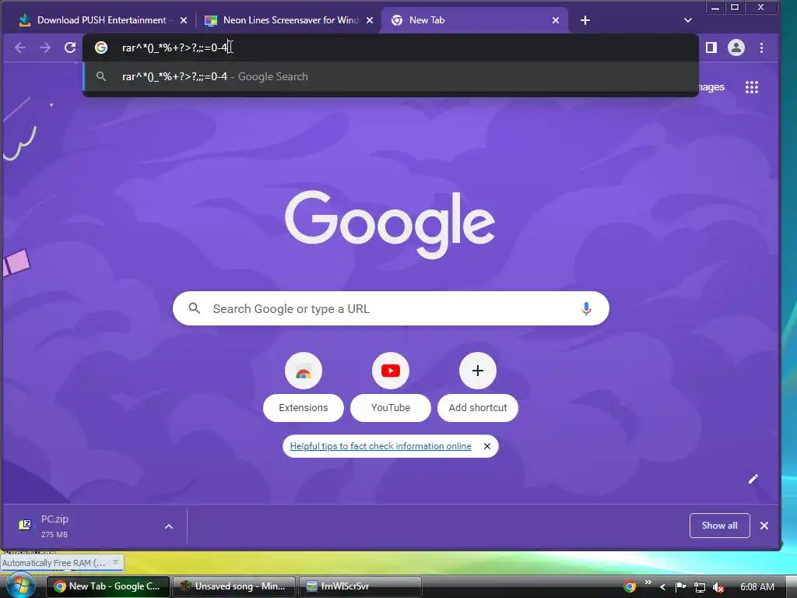The image size is (797, 598).
Task: Open New Tab - Google Chrome taskbar button
Action: pos(107,586)
